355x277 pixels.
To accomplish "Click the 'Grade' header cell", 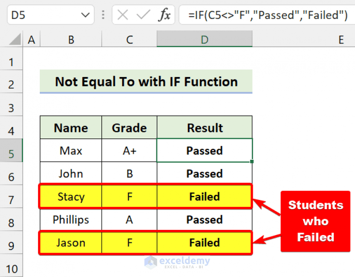I will 129,127.
